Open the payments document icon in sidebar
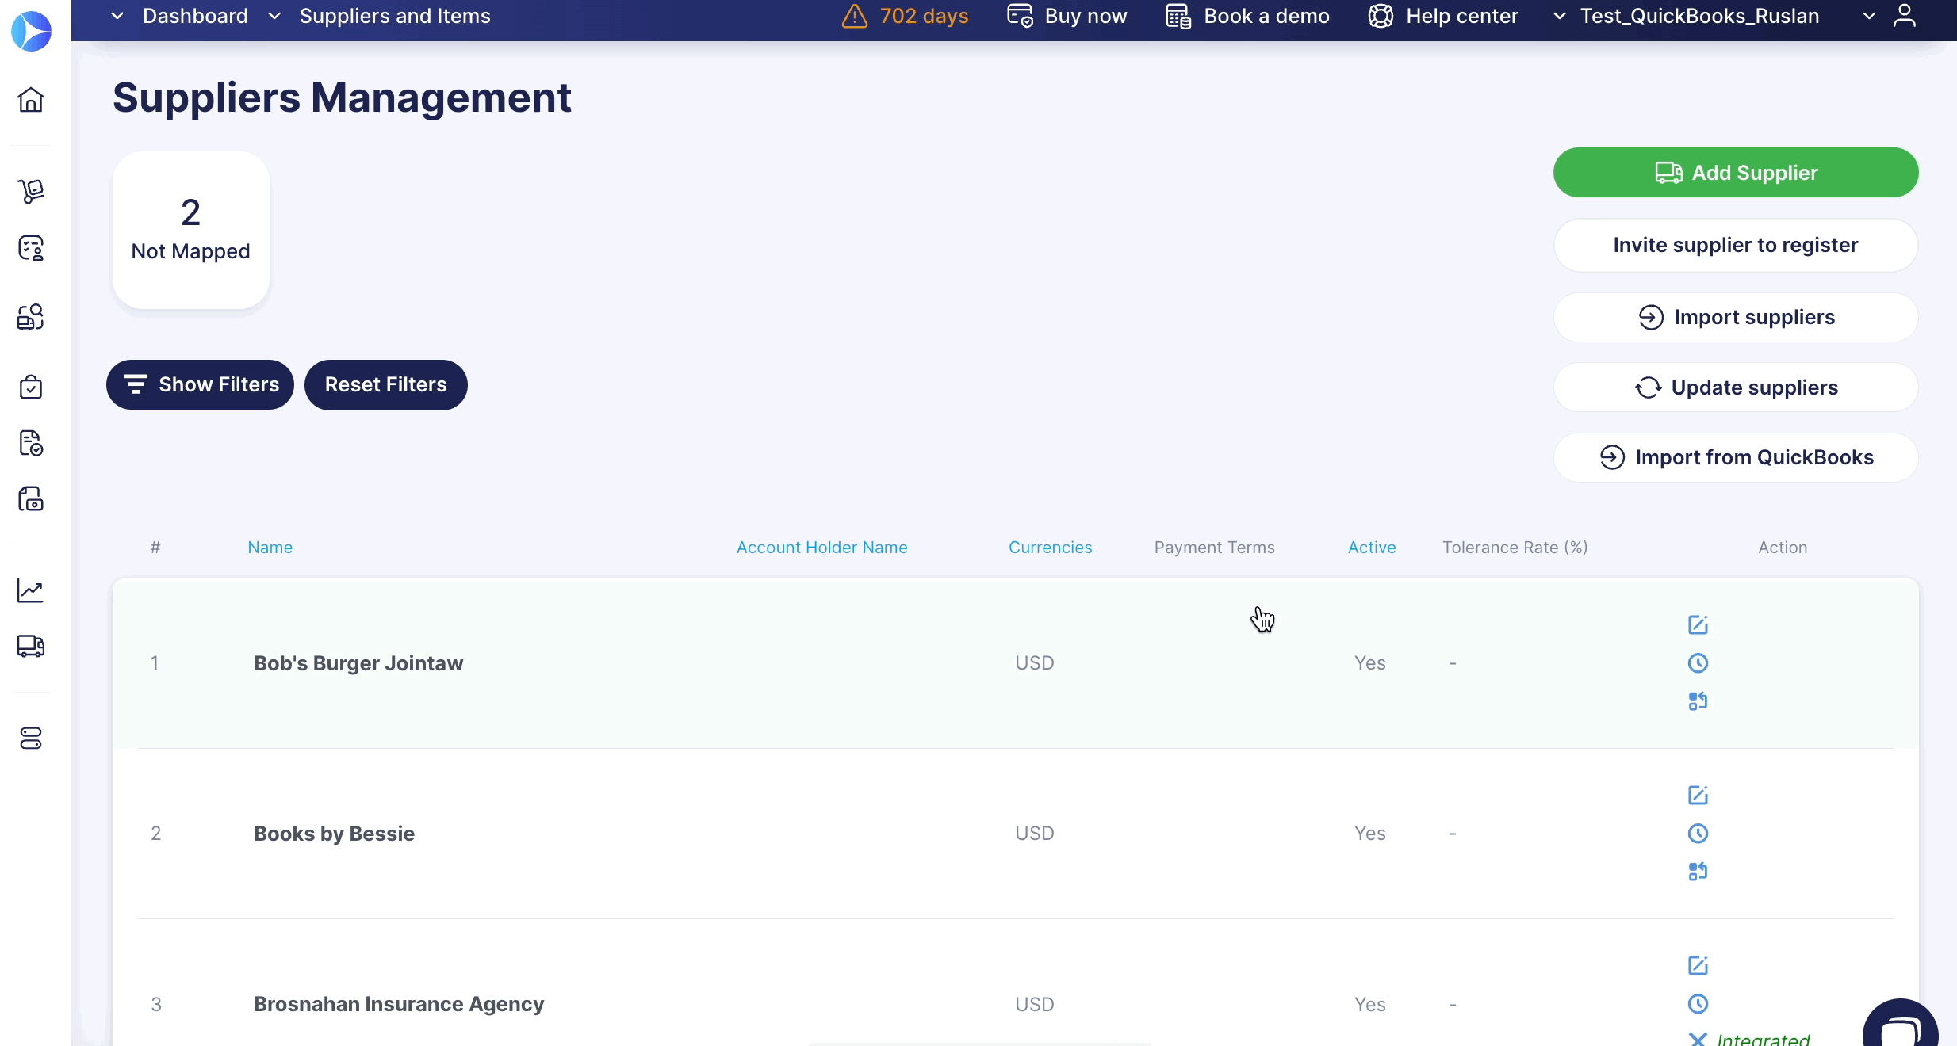This screenshot has width=1957, height=1046. 31,498
